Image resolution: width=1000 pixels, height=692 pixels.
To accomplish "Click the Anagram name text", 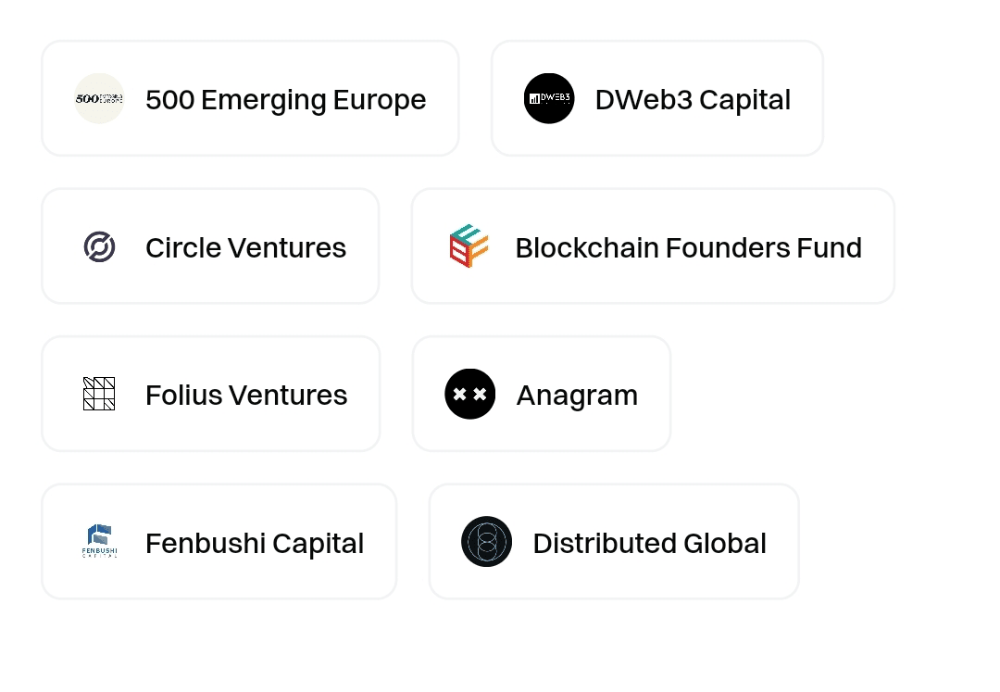I will [x=577, y=396].
